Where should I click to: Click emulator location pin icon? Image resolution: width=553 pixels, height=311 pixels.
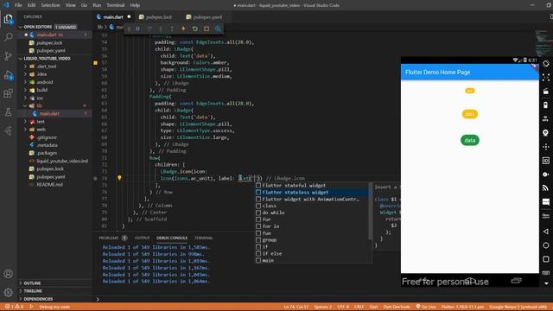tap(546, 132)
